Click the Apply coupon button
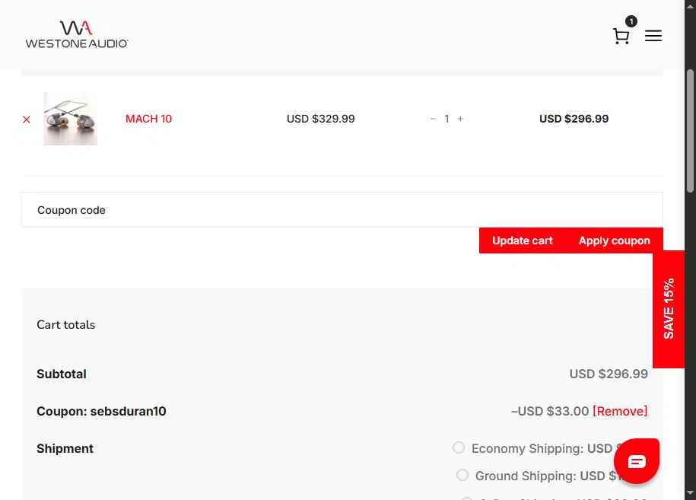Viewport: 696px width, 500px height. 615,240
